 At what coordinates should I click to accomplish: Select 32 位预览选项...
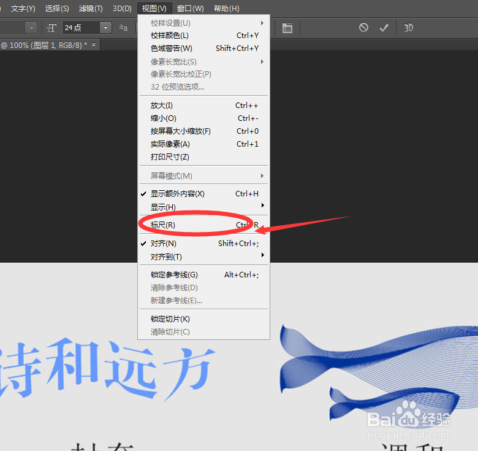(x=203, y=87)
